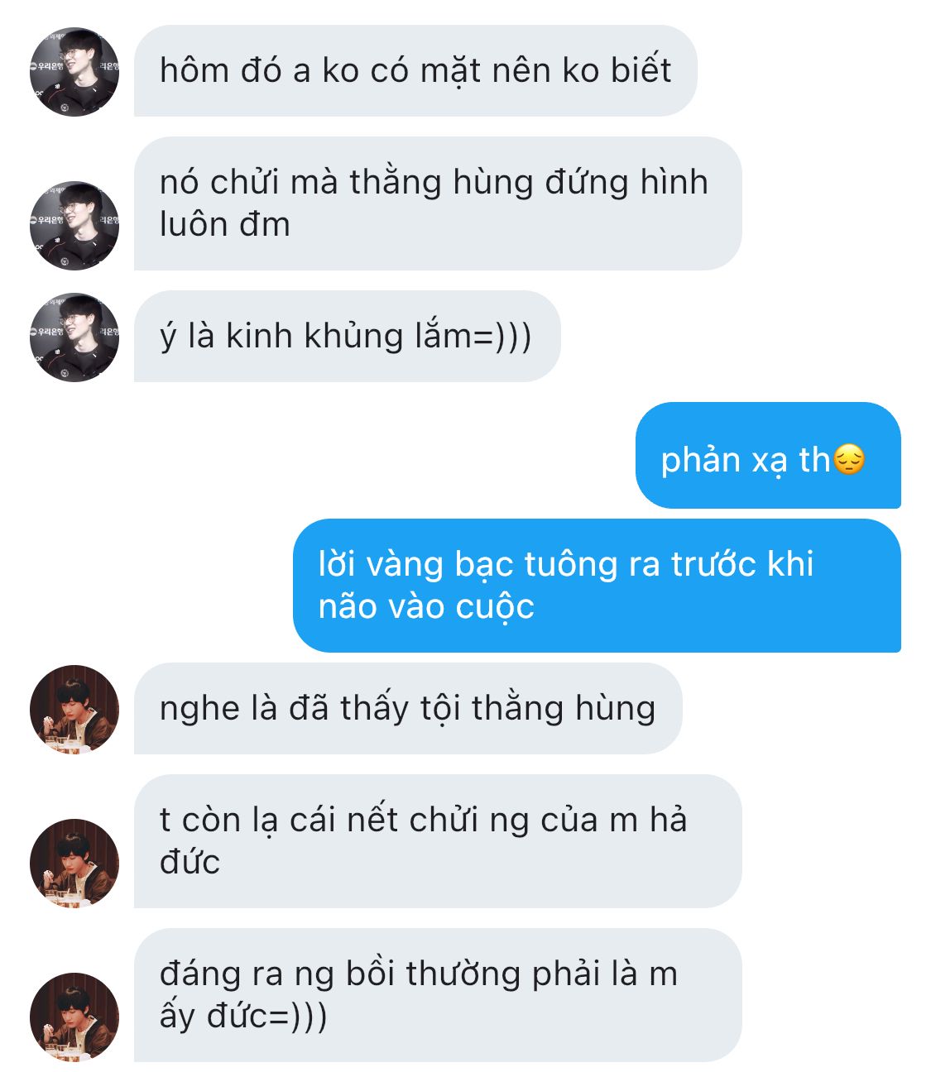This screenshot has width=931, height=1072.
Task: Open profile picture beside "nghe là đã thấy tội" message
Action: coord(74,710)
